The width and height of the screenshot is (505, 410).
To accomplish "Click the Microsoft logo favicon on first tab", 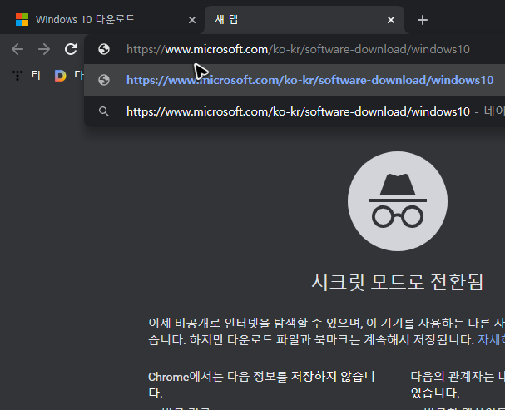I will (22, 20).
